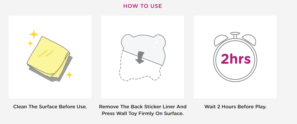
Task: Click the sparkle star at the cloth's lower right
Action: click(69, 75)
